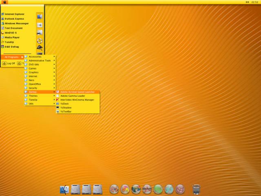Expand the Internet submenu
The height and width of the screenshot is (196, 261).
point(40,76)
